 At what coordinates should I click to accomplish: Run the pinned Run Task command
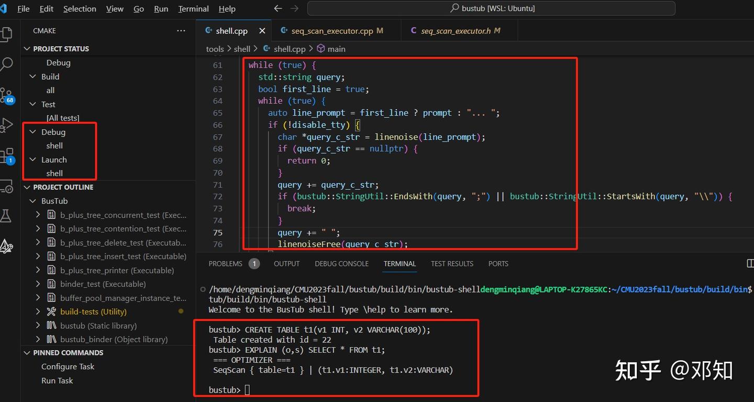[57, 381]
